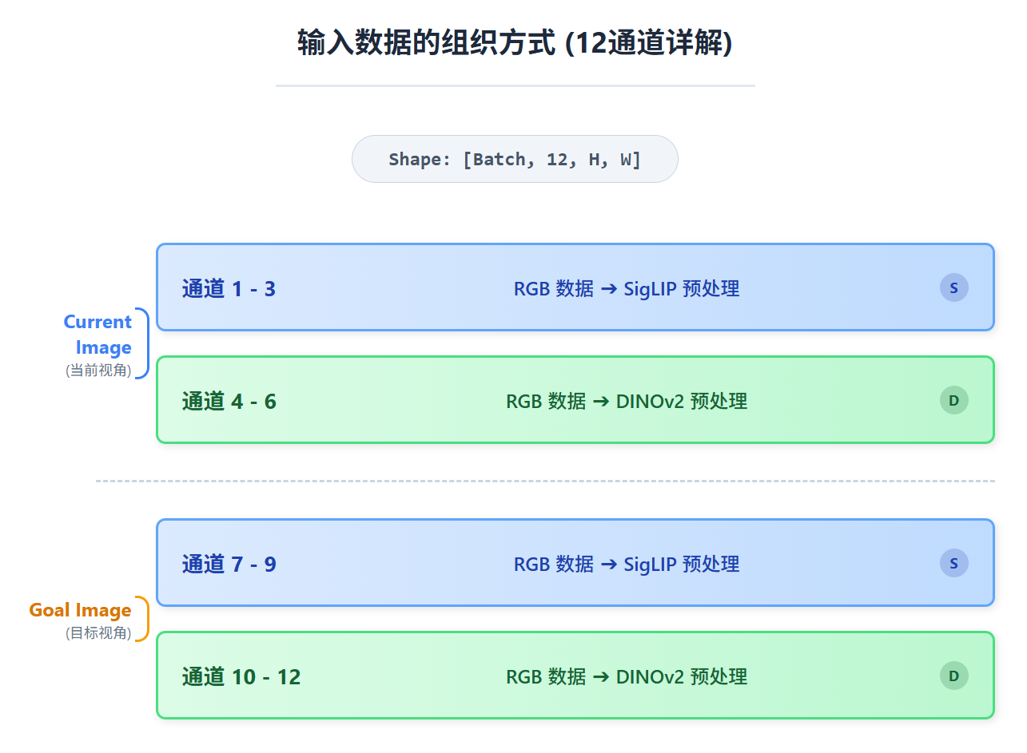The width and height of the screenshot is (1027, 753).
Task: Click the S badge in the 通道 1 - 3 card
Action: (x=953, y=287)
